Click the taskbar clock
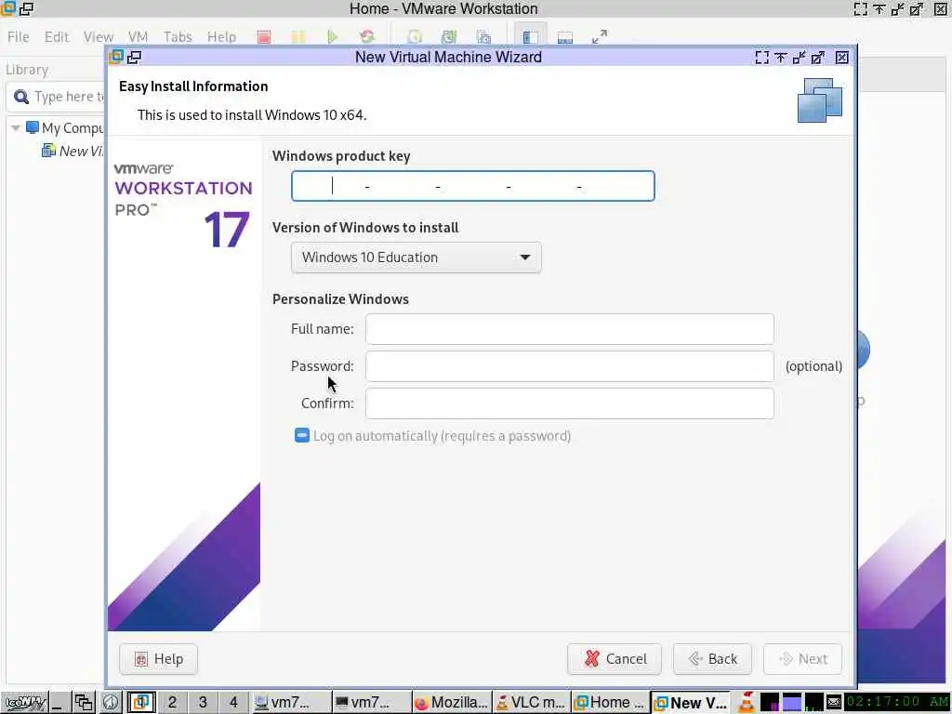This screenshot has width=952, height=714. [x=897, y=703]
